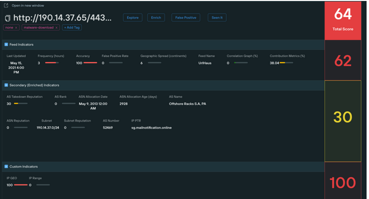Select the red 62 score tile
369x199 pixels.
click(x=343, y=60)
